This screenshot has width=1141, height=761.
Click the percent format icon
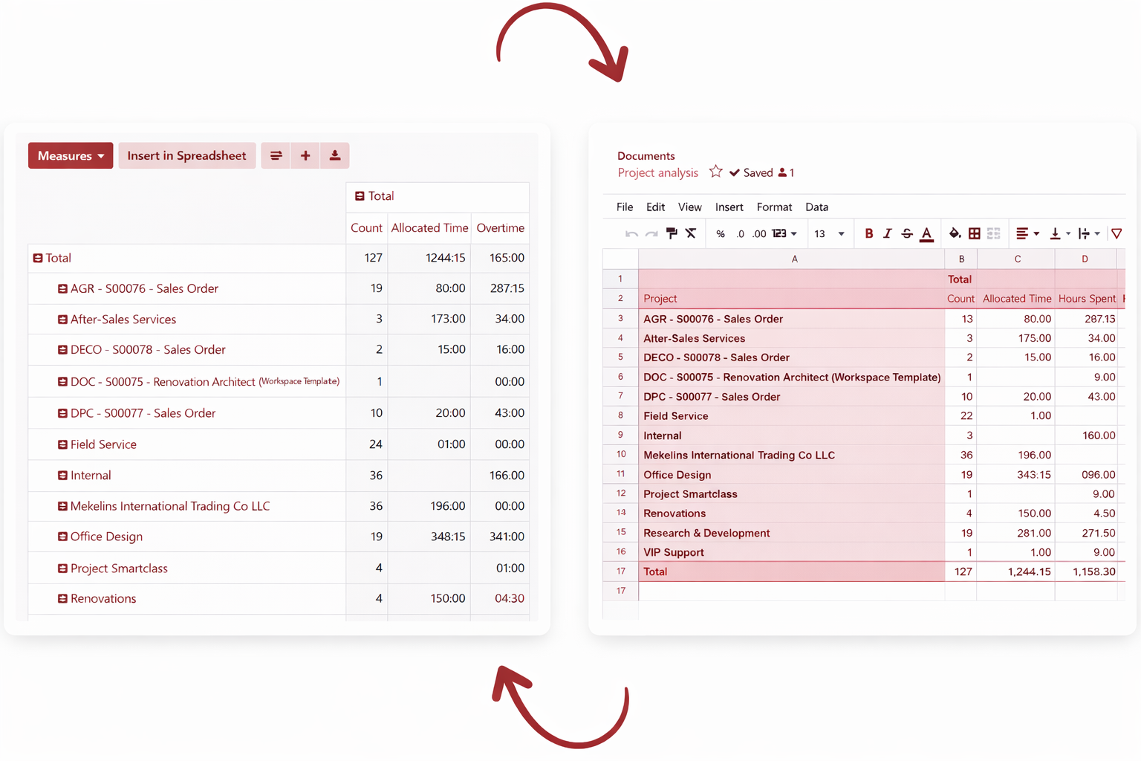coord(720,233)
